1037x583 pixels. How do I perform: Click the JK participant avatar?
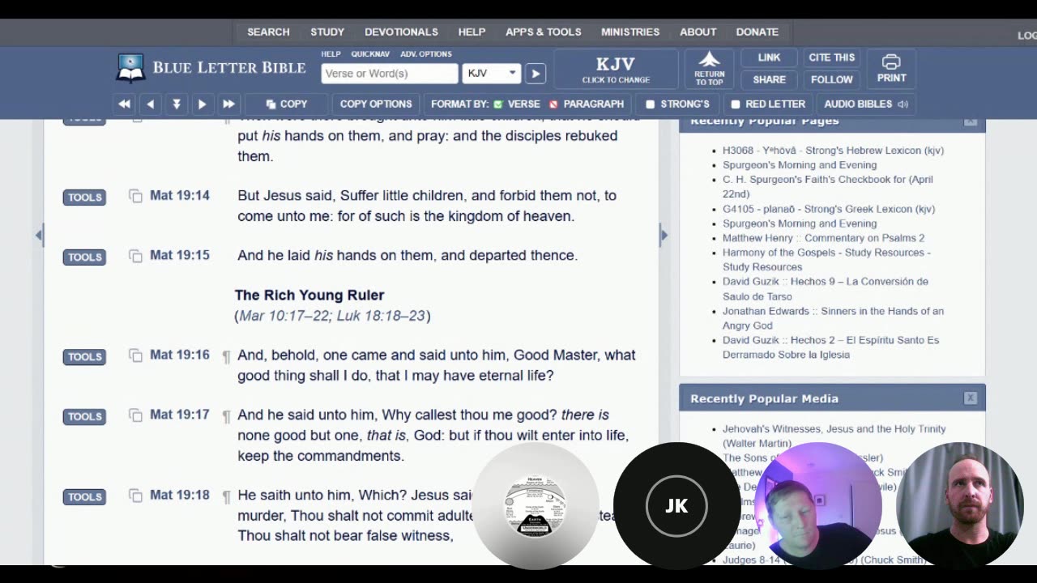(676, 506)
